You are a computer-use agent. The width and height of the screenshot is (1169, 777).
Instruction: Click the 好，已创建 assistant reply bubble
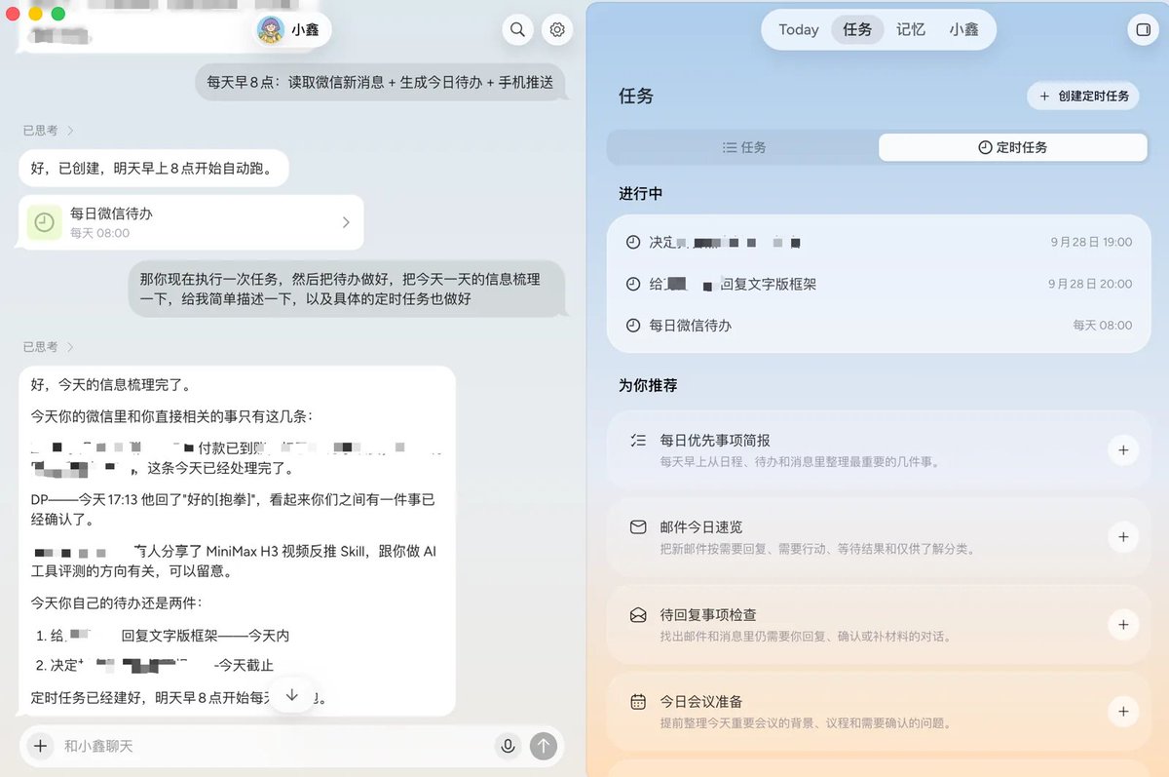[x=154, y=168]
